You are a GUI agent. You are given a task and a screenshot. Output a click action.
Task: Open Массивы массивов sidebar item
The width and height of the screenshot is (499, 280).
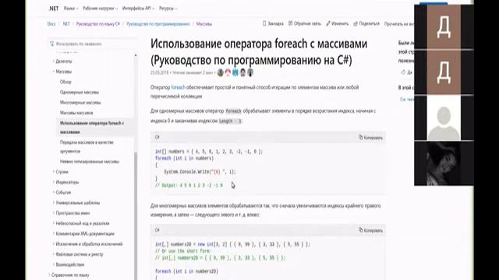[x=76, y=113]
